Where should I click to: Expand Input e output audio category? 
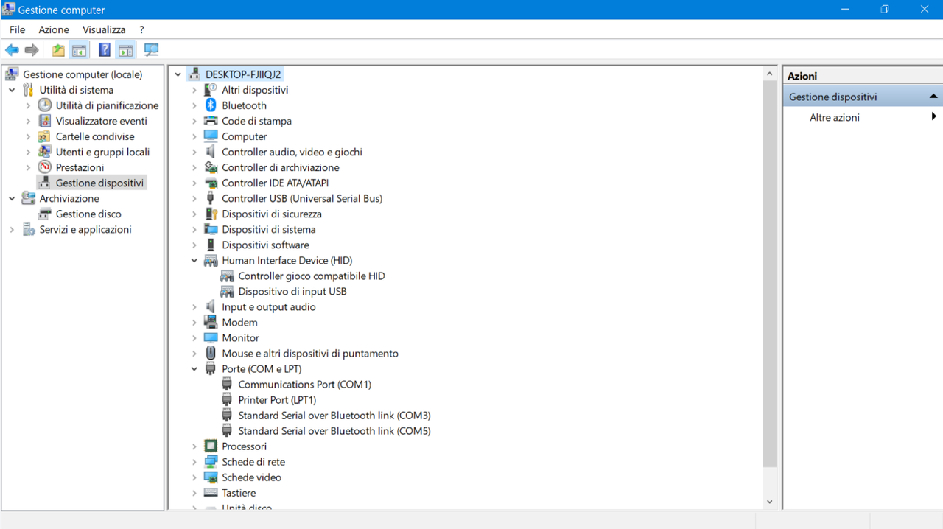pyautogui.click(x=194, y=307)
